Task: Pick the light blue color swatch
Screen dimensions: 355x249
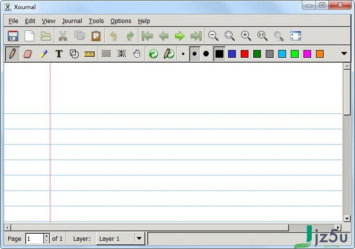Action: [x=282, y=54]
